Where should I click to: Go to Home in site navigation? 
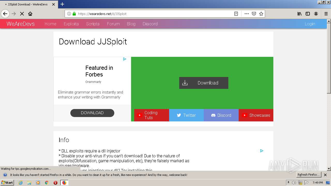50,24
